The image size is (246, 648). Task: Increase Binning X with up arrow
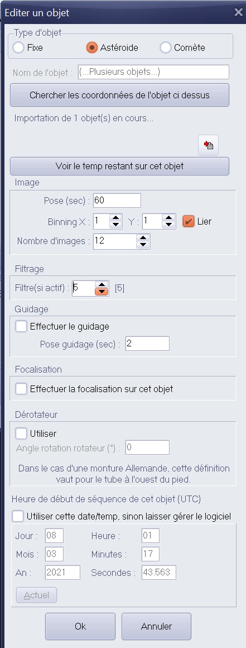click(x=116, y=217)
